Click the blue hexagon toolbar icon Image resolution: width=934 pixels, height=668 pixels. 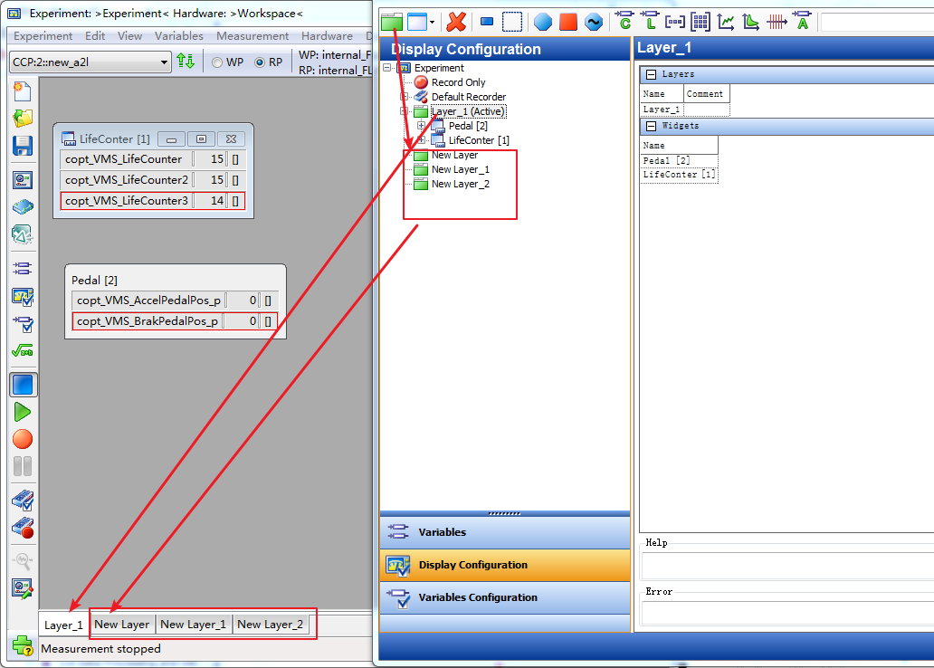point(543,22)
